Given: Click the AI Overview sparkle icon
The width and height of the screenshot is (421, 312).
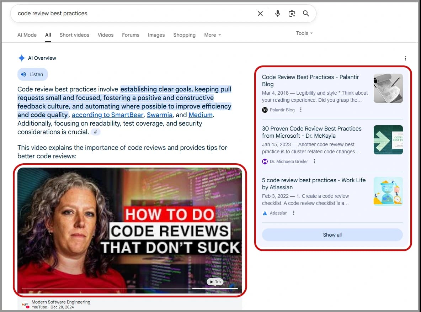Looking at the screenshot, I should pos(21,58).
